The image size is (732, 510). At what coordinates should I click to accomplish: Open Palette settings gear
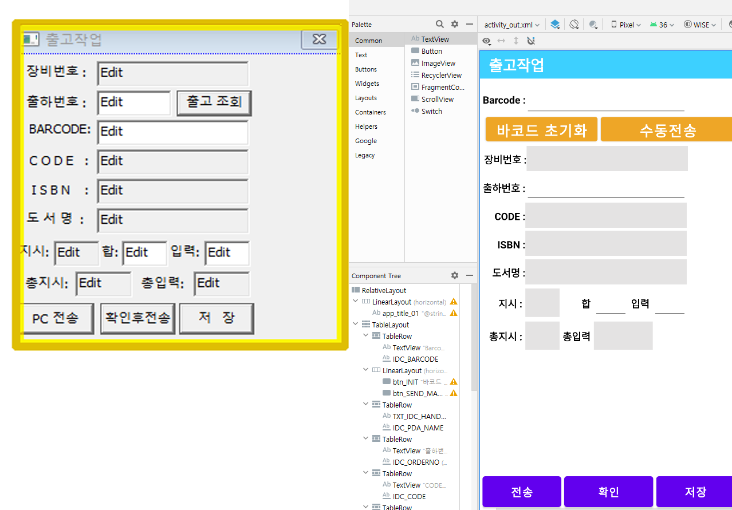point(455,24)
